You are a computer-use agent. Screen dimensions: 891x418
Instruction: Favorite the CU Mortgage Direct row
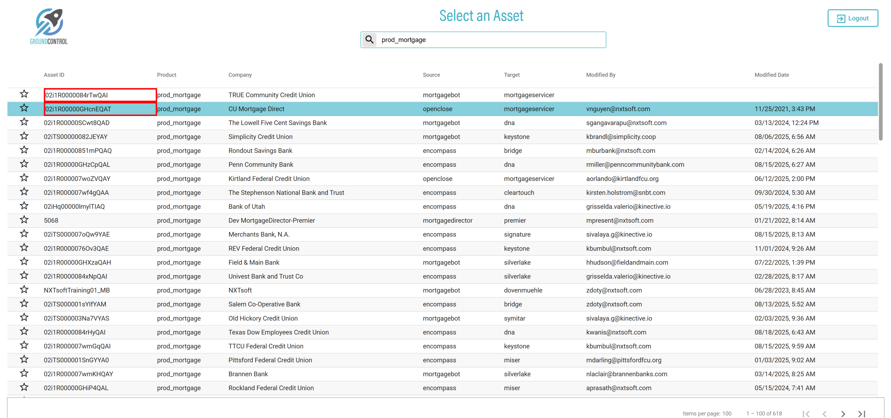coord(24,108)
